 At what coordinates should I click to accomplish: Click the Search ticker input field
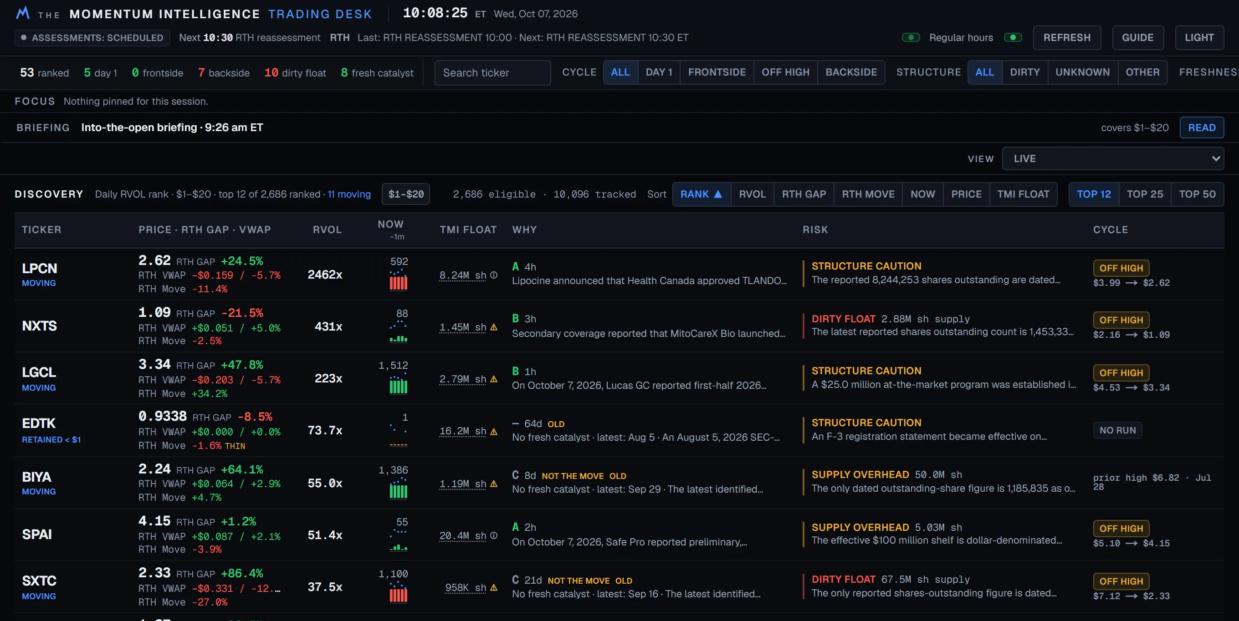click(x=492, y=72)
